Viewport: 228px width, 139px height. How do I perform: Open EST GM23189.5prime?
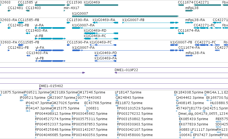click(x=63, y=92)
